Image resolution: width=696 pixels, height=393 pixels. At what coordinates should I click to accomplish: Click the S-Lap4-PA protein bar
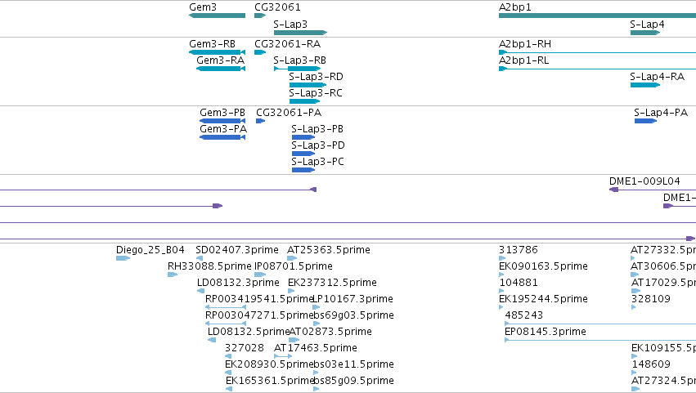coord(646,121)
